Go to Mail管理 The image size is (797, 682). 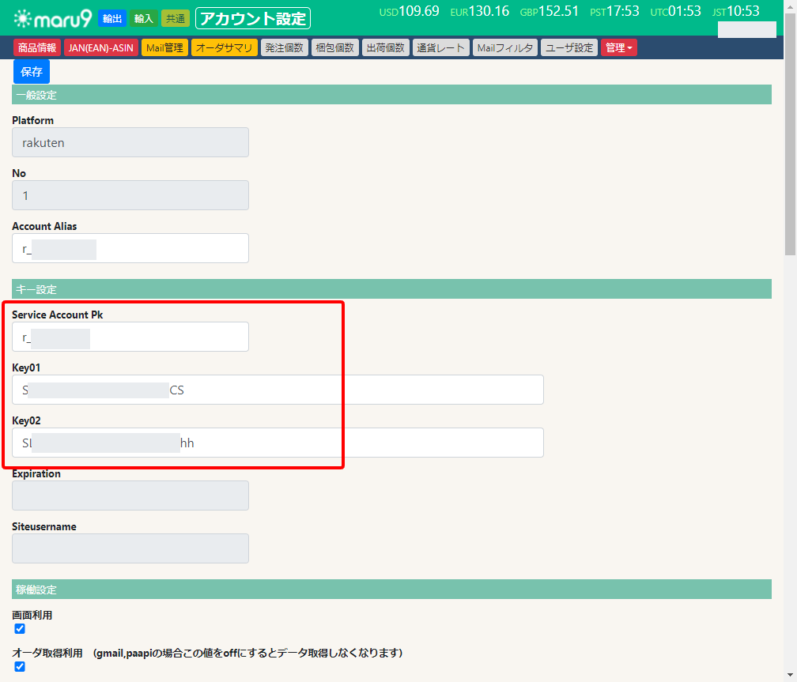pos(164,47)
